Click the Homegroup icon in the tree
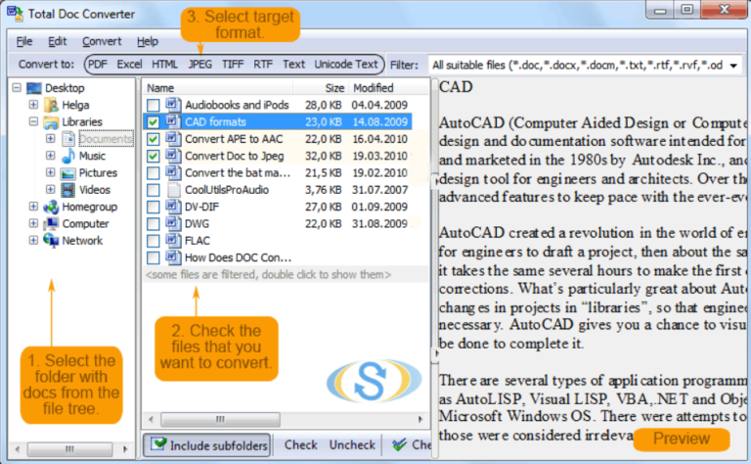751x464 pixels. (51, 208)
